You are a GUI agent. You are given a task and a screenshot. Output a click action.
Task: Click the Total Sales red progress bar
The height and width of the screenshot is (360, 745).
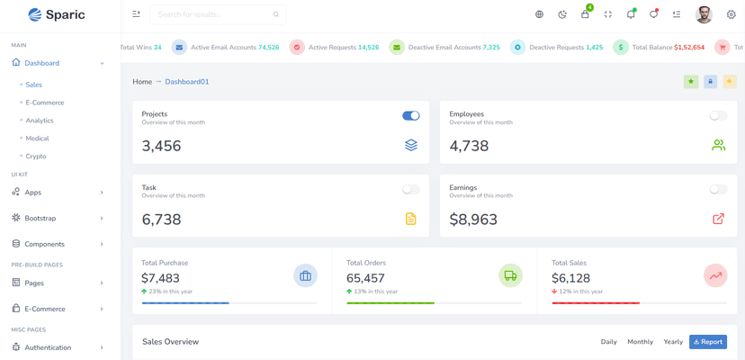(x=596, y=303)
